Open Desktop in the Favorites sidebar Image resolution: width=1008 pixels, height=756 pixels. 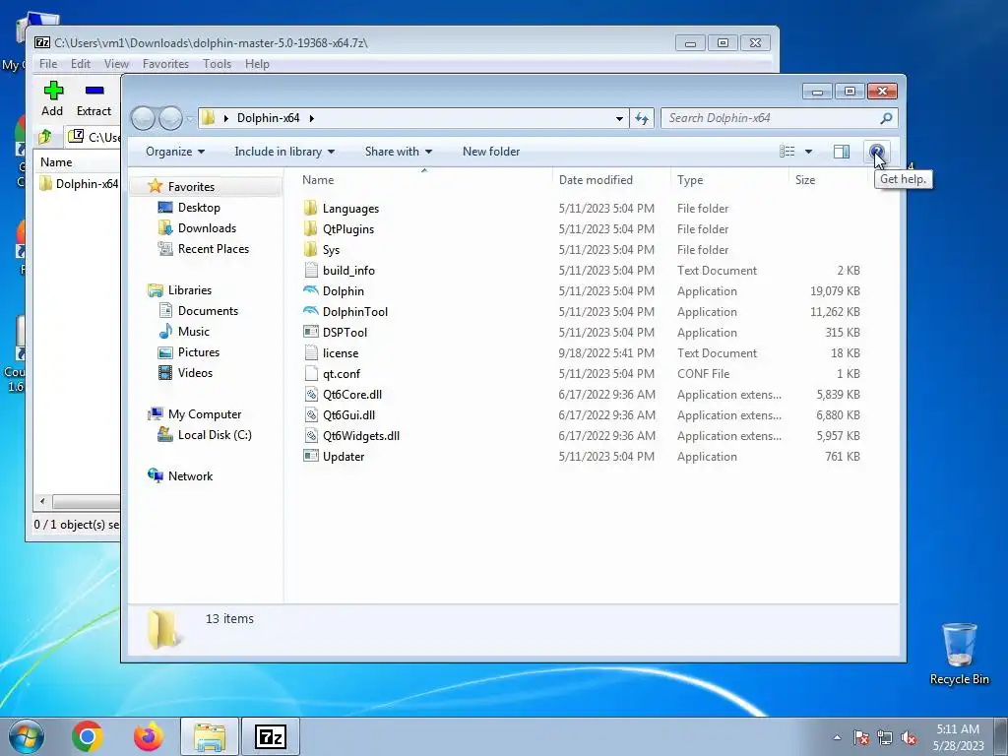coord(199,208)
